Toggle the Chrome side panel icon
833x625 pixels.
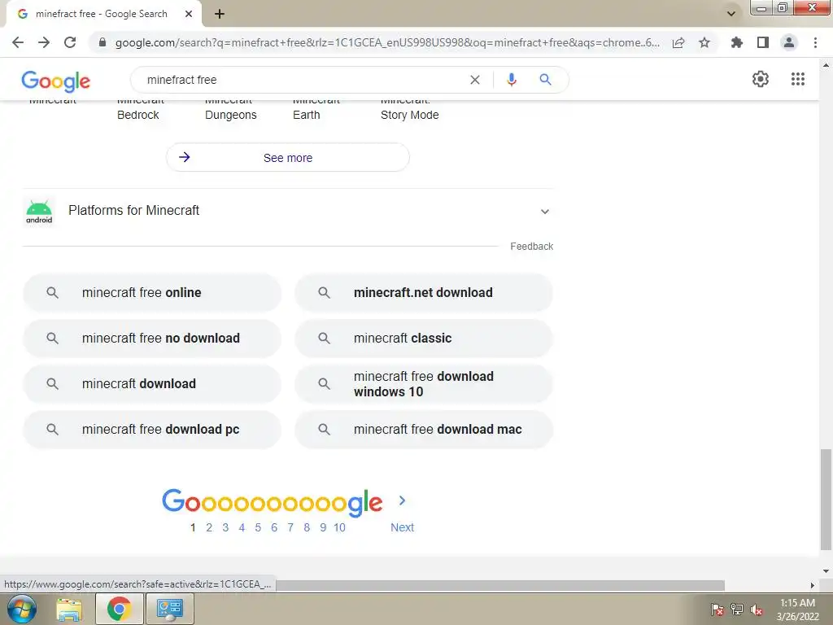coord(763,42)
